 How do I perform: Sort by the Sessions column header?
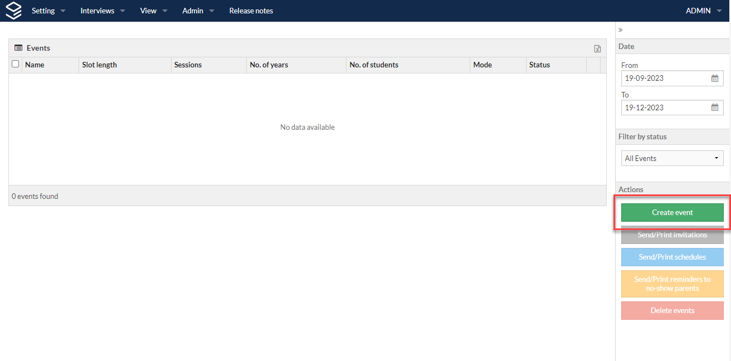click(x=209, y=65)
